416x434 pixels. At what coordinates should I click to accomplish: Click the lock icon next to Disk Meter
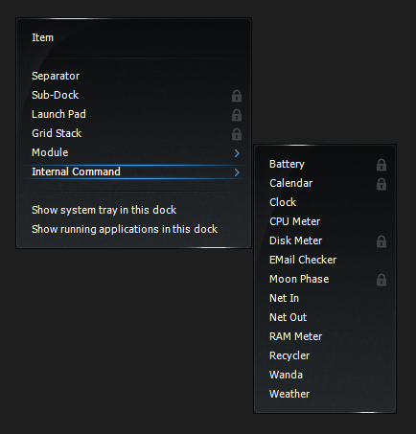coord(381,241)
